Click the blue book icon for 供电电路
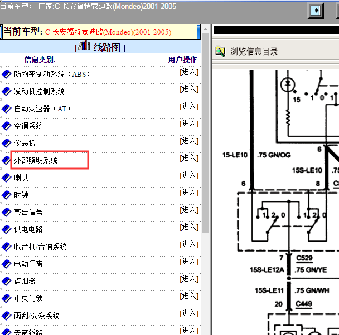 (x=6, y=229)
